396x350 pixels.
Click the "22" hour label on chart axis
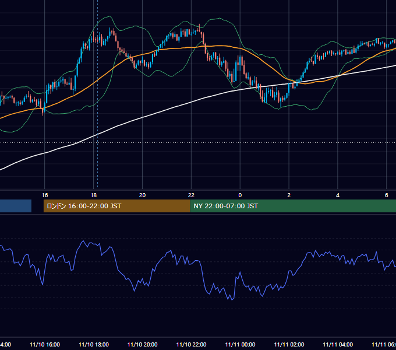[191, 195]
